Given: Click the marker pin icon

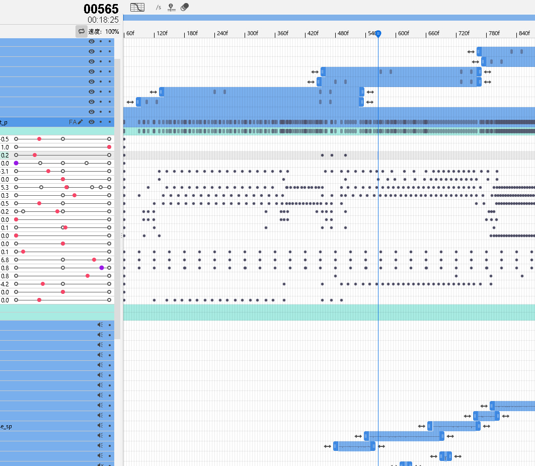Looking at the screenshot, I should tap(171, 7).
